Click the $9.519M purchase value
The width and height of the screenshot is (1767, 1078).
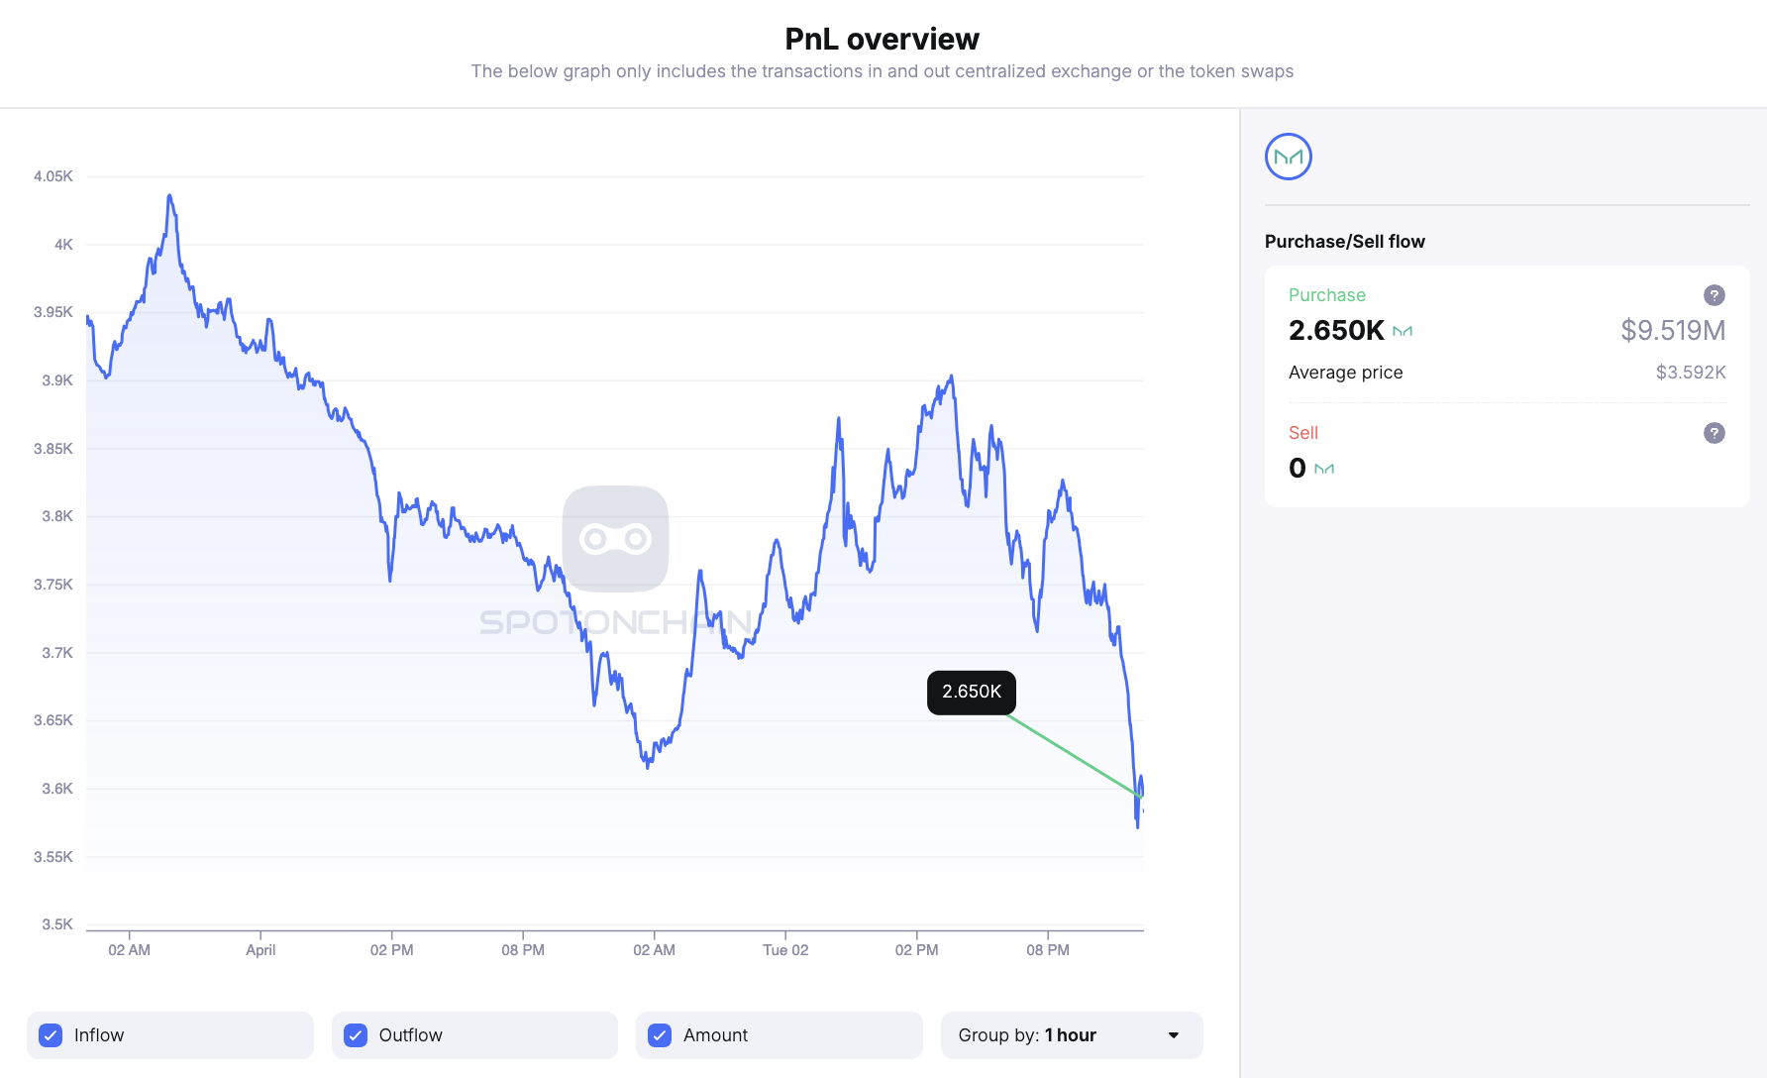[1672, 331]
